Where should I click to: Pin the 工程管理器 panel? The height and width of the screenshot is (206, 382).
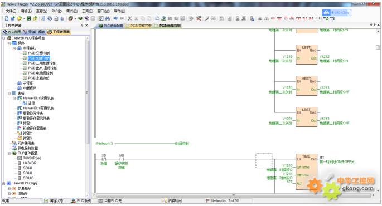click(83, 25)
